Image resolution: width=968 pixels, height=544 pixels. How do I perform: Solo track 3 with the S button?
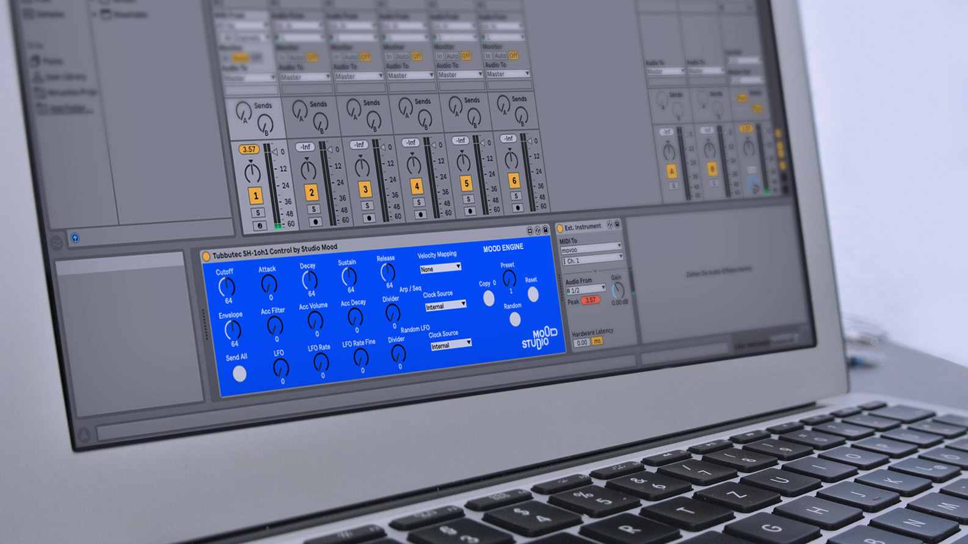click(368, 206)
